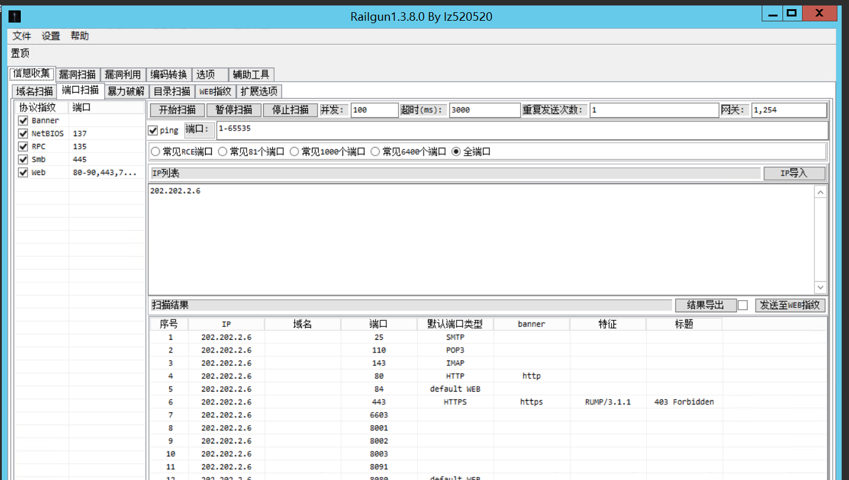The height and width of the screenshot is (480, 849).
Task: Click the 置顶 pin-on-top item
Action: 20,53
